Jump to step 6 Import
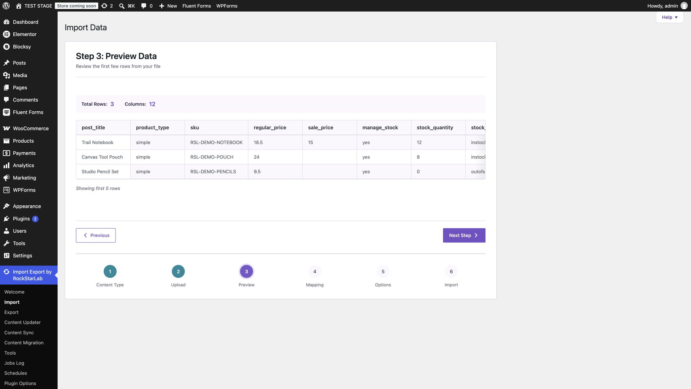Screen dimensions: 691x389 [x=451, y=272]
